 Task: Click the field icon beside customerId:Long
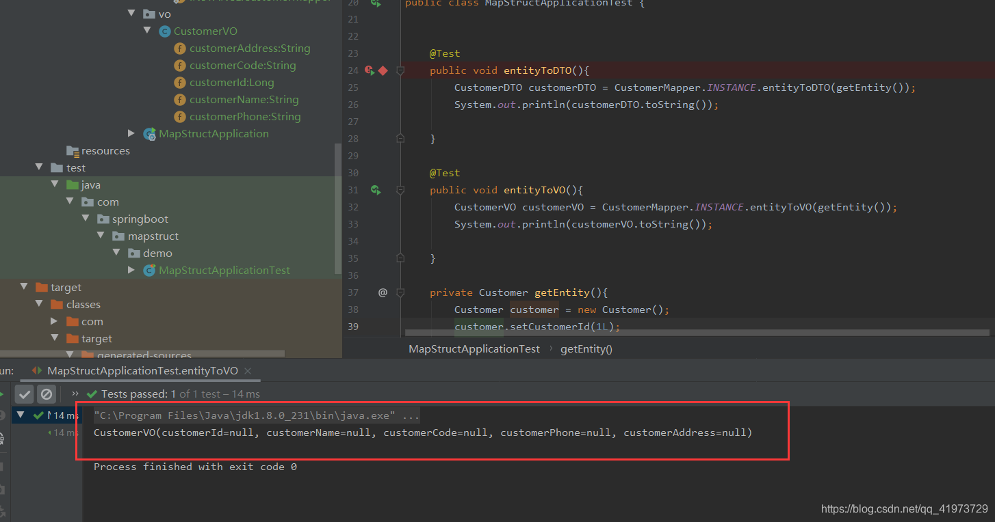(x=180, y=82)
